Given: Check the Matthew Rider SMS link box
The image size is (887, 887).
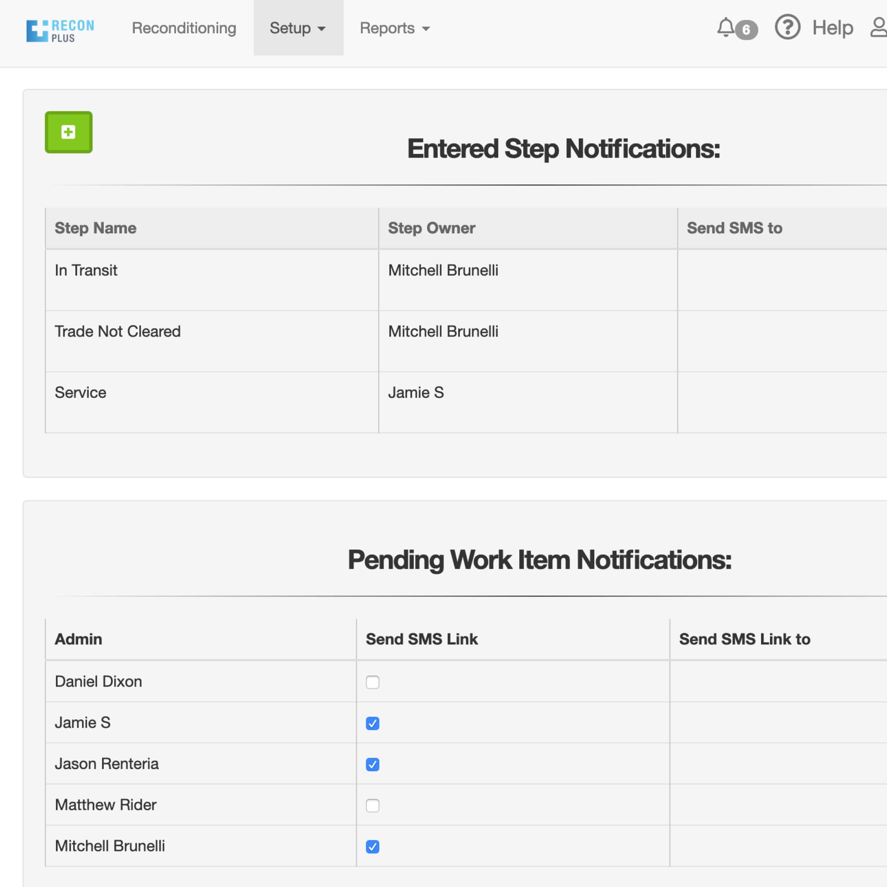Looking at the screenshot, I should (x=373, y=805).
